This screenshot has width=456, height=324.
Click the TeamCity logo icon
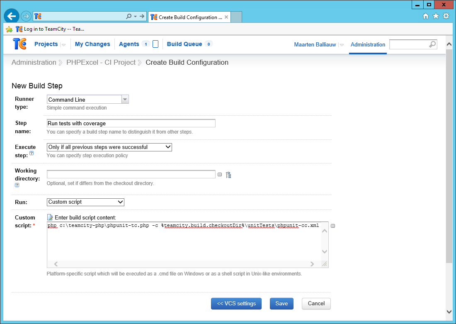pos(19,44)
